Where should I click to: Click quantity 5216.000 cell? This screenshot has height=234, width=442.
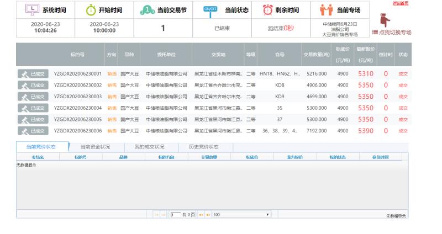tap(317, 74)
